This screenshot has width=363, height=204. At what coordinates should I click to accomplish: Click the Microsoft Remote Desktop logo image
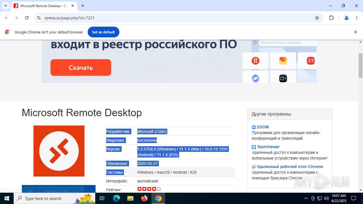click(59, 151)
